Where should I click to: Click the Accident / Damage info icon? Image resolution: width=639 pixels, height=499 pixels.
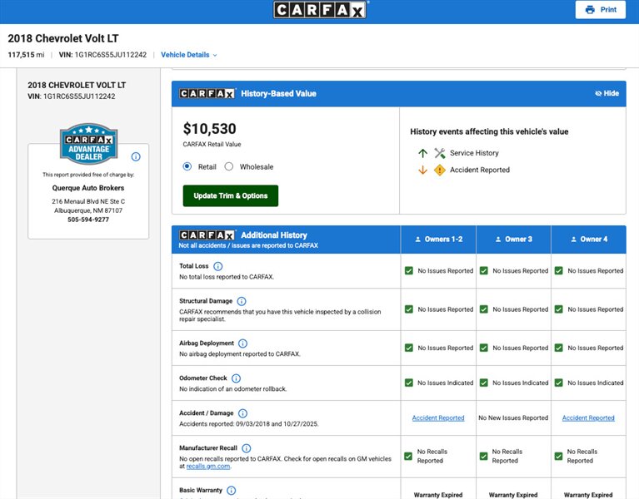[x=242, y=413]
